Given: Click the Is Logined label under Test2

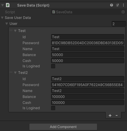Looking at the screenshot, I should point(31,108).
